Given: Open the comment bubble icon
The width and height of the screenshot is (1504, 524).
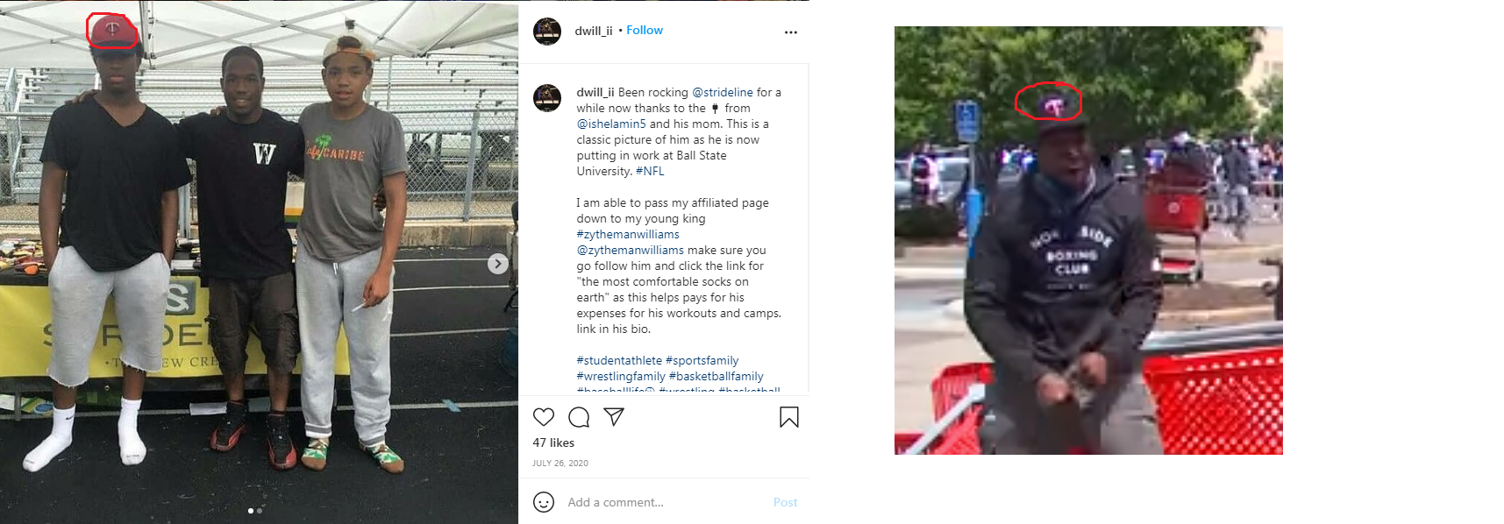Looking at the screenshot, I should click(579, 417).
